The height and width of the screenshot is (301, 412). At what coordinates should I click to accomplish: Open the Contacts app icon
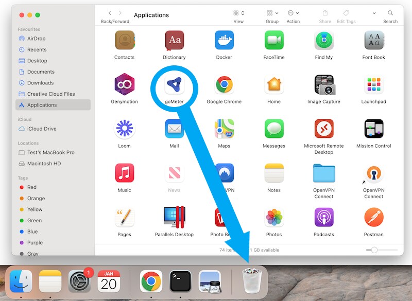click(125, 40)
